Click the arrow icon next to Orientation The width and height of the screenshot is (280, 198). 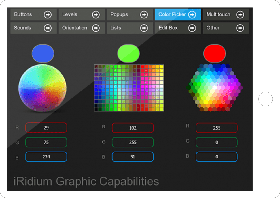96,28
